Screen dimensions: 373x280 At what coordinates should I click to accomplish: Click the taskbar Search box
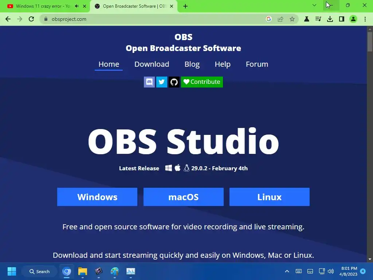pos(39,271)
